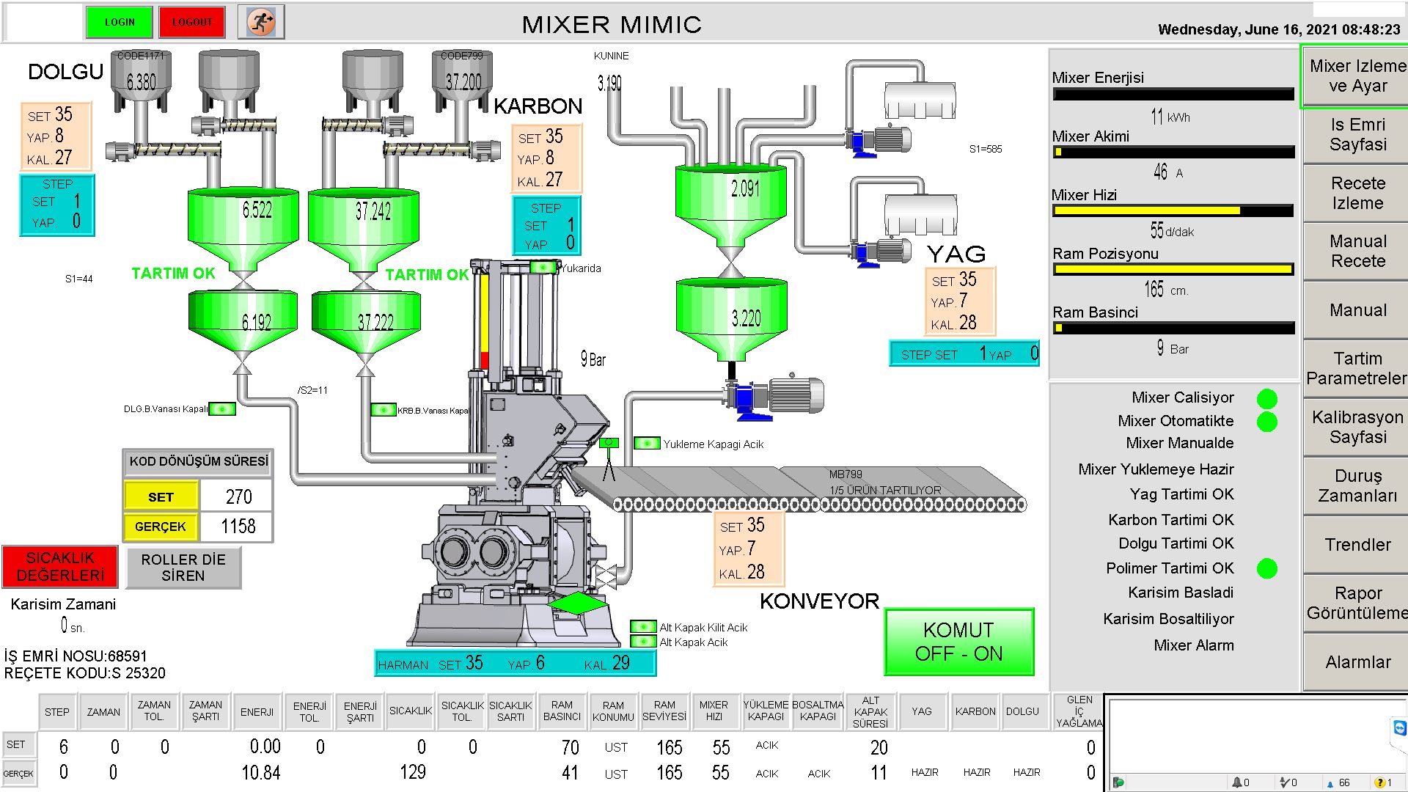The height and width of the screenshot is (792, 1408).
Task: Click the Ram Pozisyonu progress bar
Action: click(1173, 269)
